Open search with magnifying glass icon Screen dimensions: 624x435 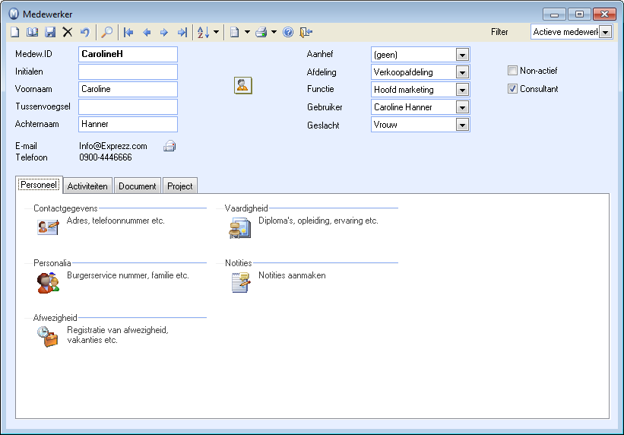click(107, 32)
